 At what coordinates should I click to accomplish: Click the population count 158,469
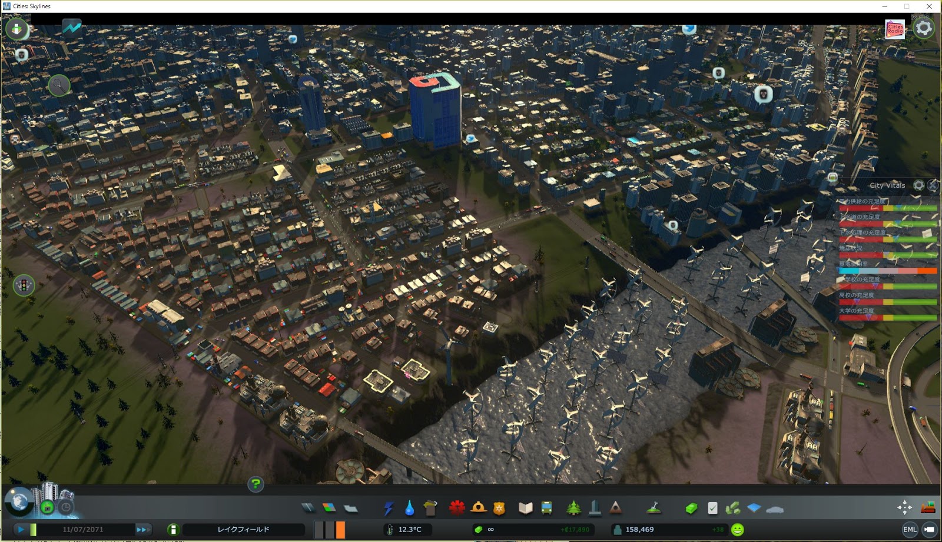tap(639, 530)
